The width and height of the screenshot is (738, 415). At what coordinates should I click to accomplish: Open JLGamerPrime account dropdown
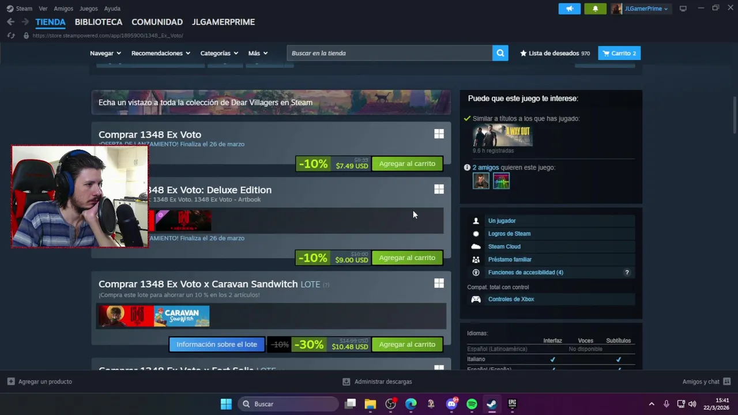pos(646,9)
